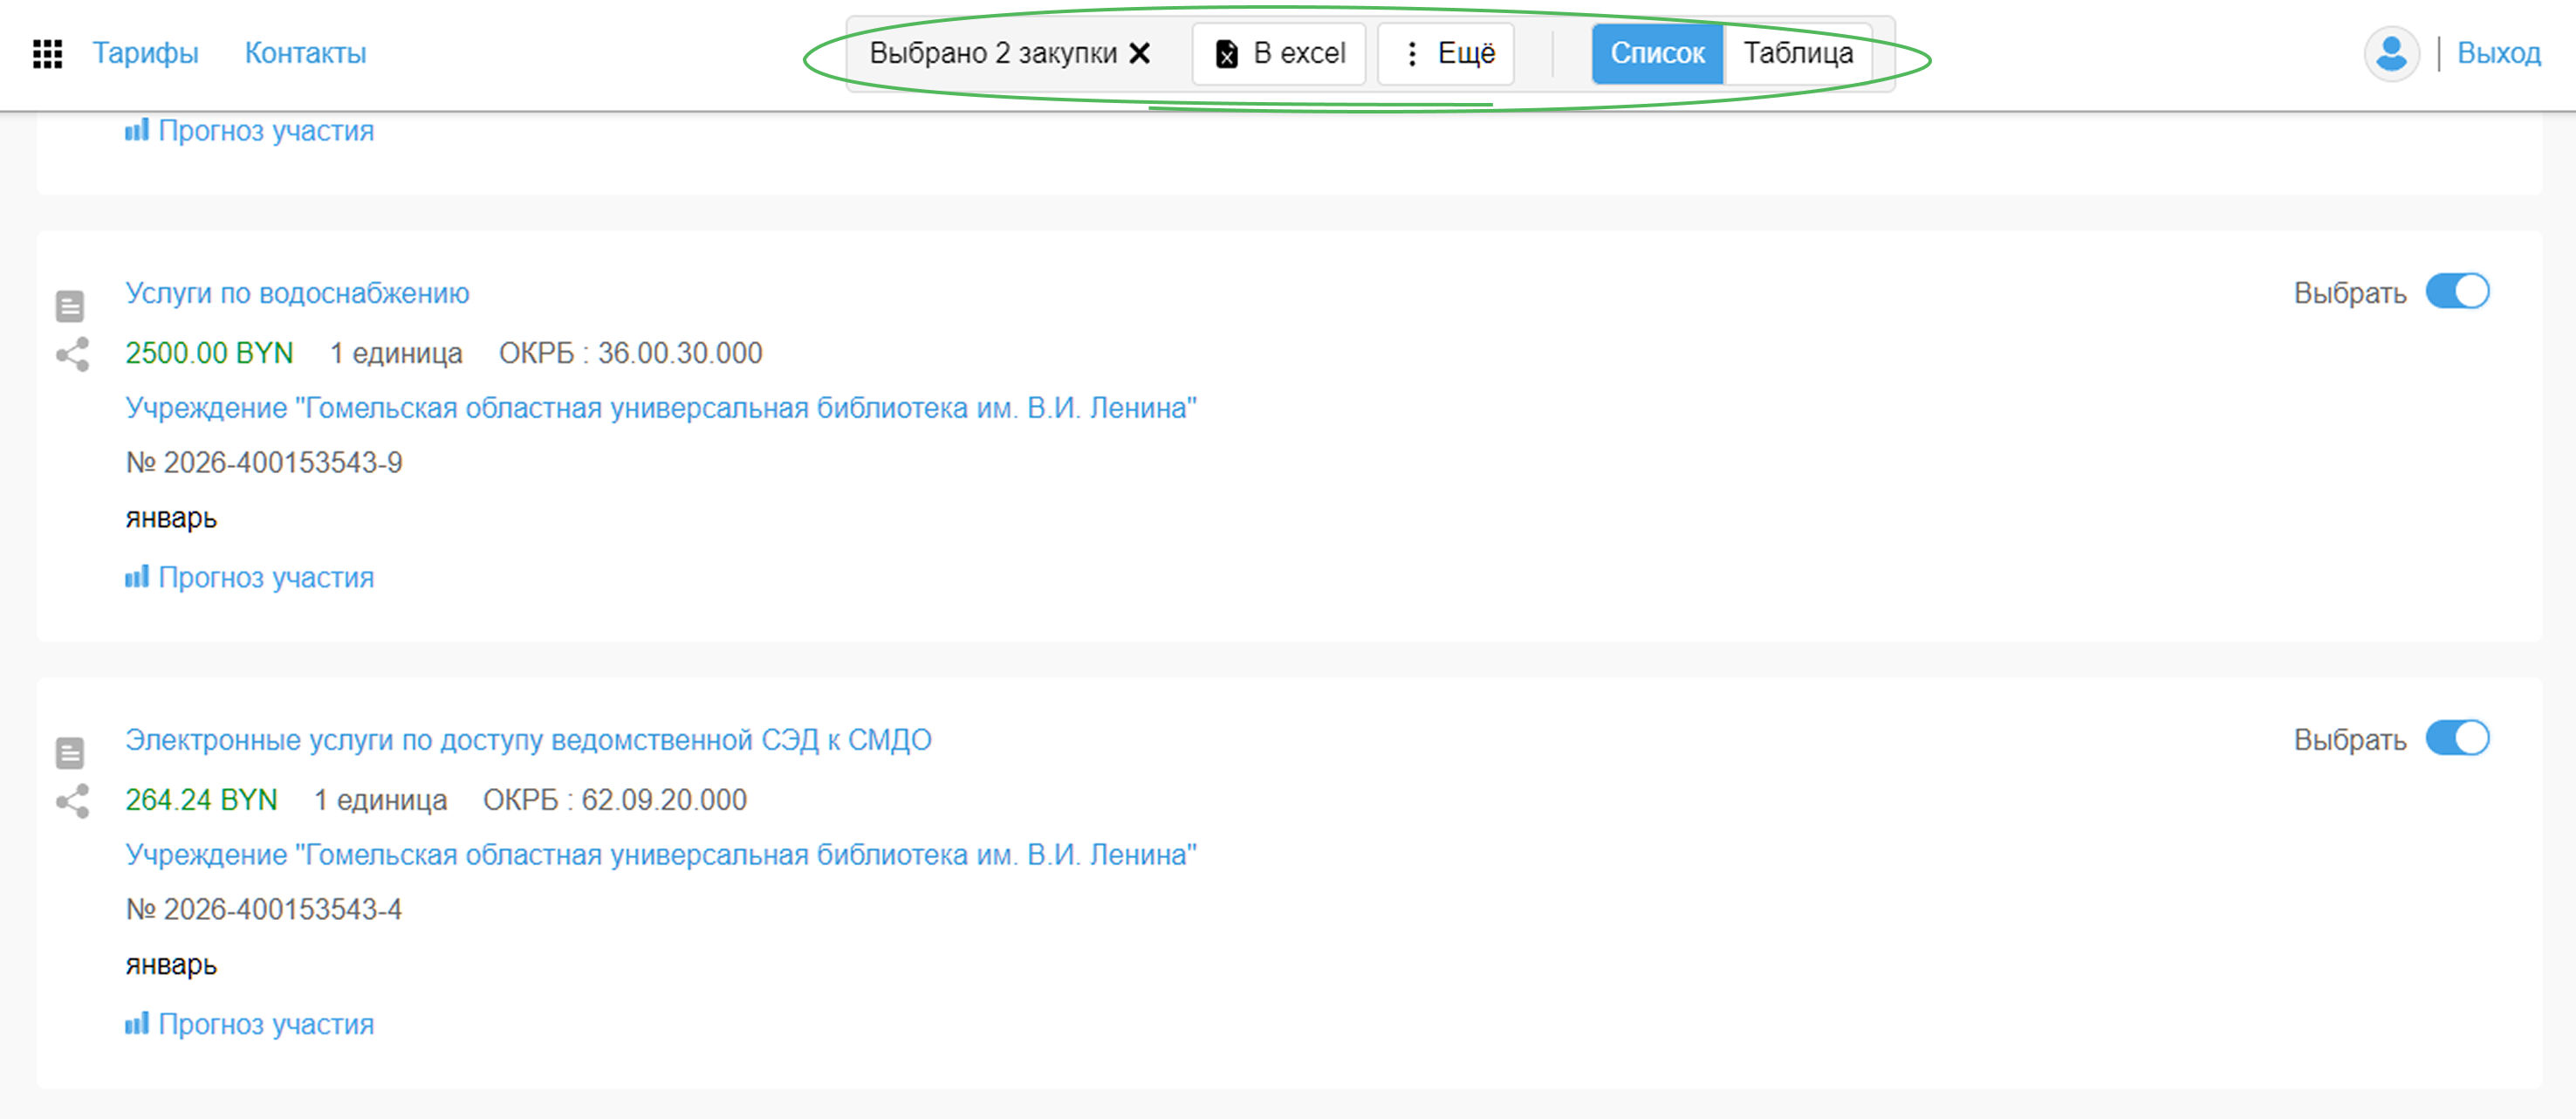Share the Услуги по водоснабжению purchase
2576x1119 pixels.
[x=72, y=354]
